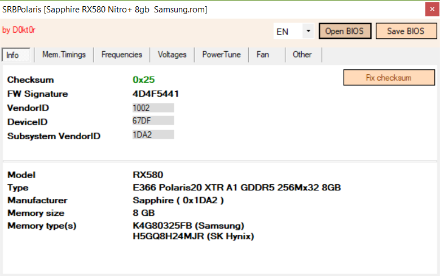Viewport: 440px width, 276px height.
Task: Click the Open BIOS button
Action: coord(345,31)
